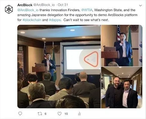Reply using the speech bubble icon
The image size is (146, 119).
(20, 114)
